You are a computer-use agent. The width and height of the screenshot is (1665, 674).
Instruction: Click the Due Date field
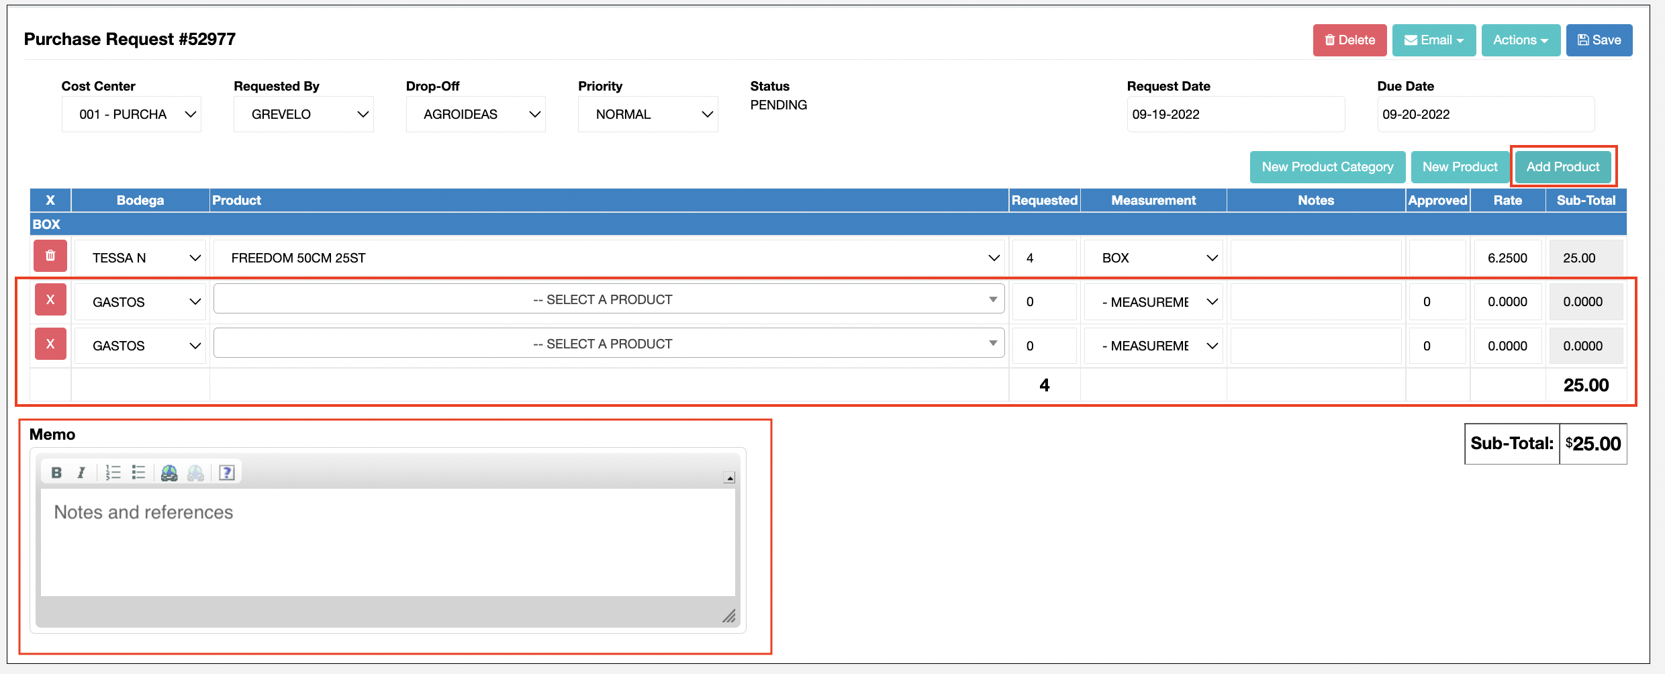[x=1485, y=114]
